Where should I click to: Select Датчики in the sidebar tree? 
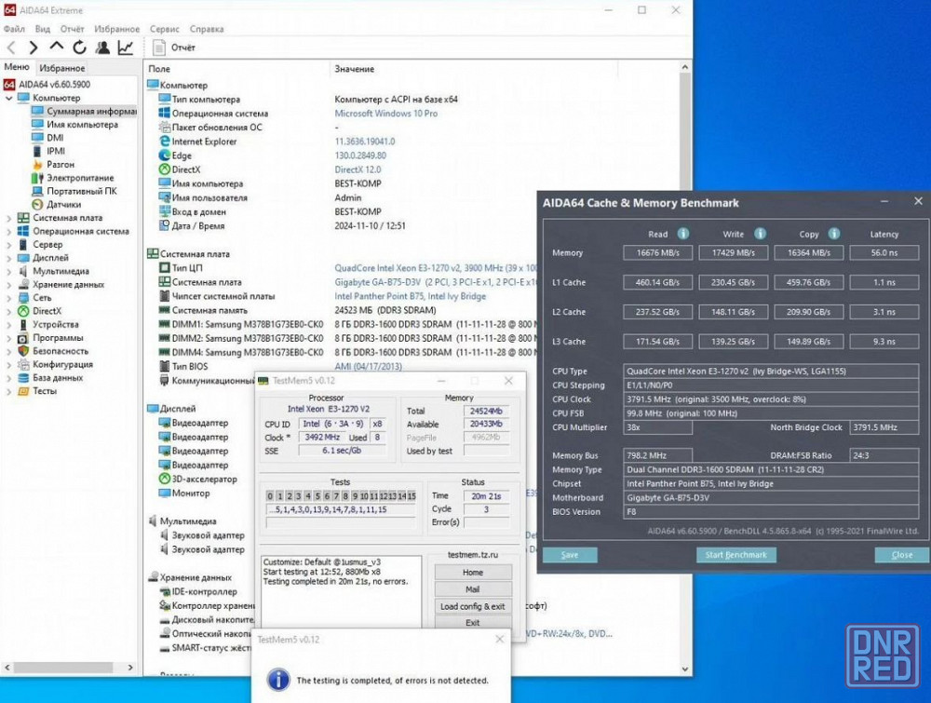63,204
